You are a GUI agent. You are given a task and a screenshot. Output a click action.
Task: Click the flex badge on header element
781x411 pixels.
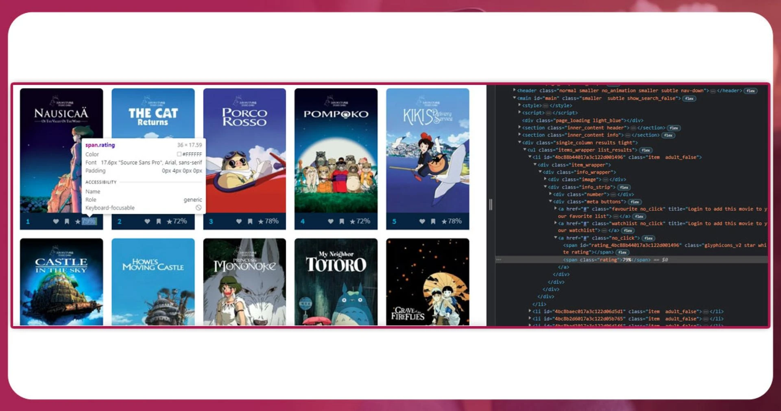pos(750,91)
